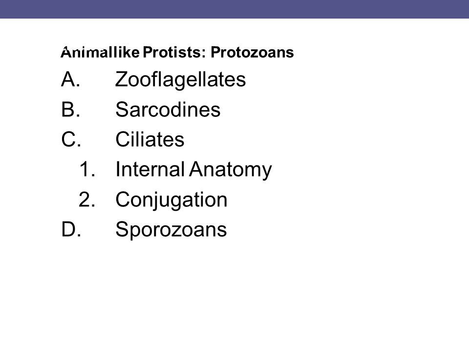Select the outline letter A.

70,79
